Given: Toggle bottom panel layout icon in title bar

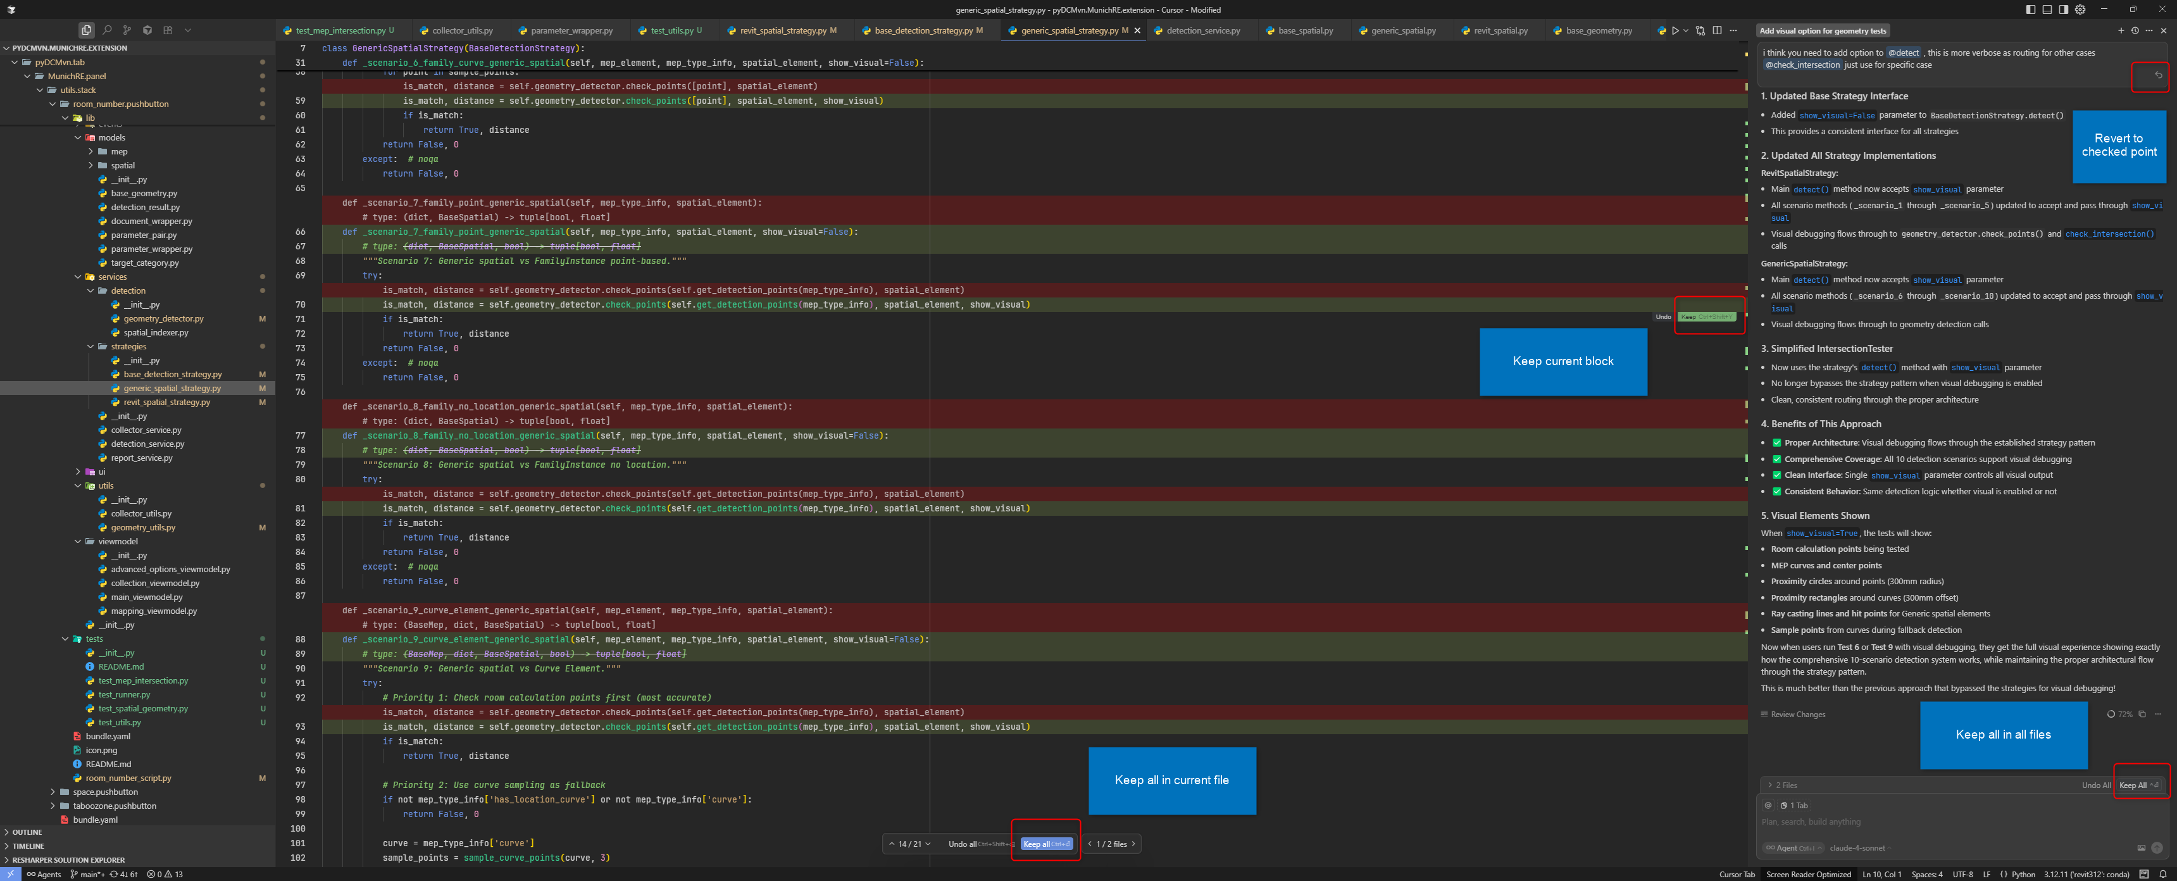Looking at the screenshot, I should 2047,9.
